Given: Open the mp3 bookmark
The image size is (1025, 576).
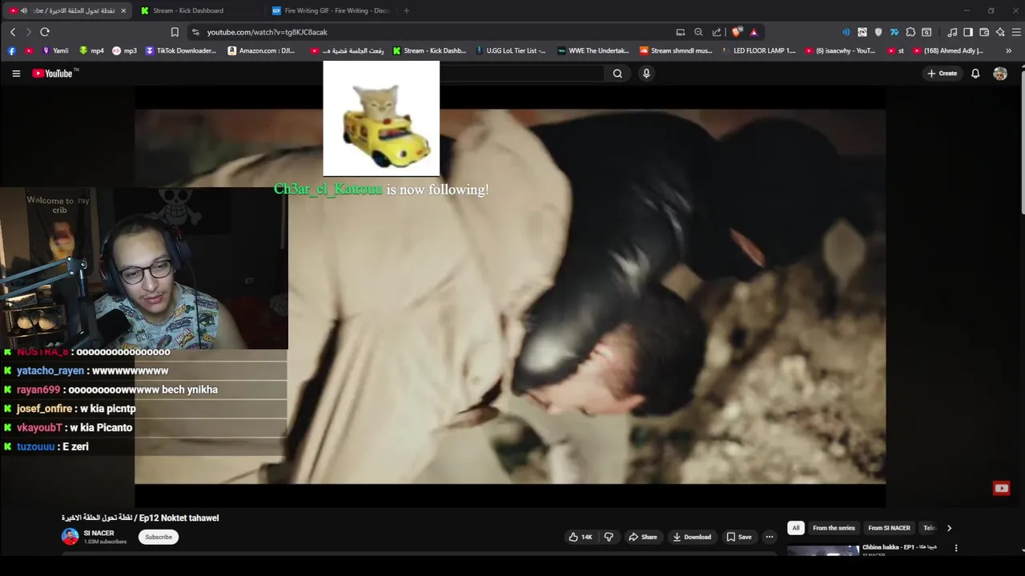Looking at the screenshot, I should click(x=124, y=50).
